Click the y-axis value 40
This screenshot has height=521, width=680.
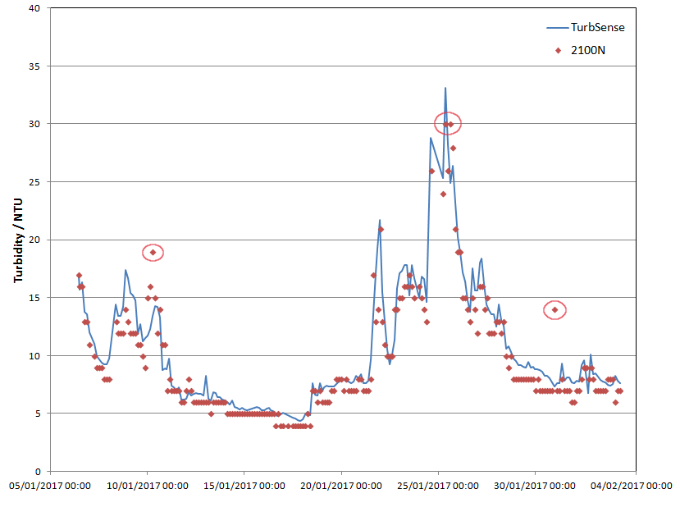(x=35, y=8)
